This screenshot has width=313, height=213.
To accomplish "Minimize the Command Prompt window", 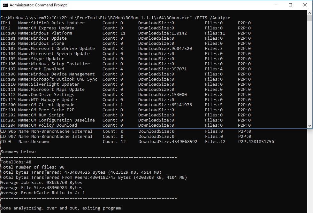I will pyautogui.click(x=276, y=5).
